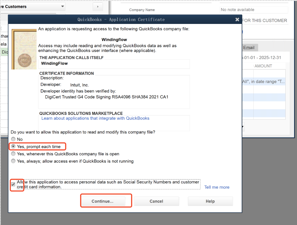Click the WindingFlow application name

[x=54, y=63]
